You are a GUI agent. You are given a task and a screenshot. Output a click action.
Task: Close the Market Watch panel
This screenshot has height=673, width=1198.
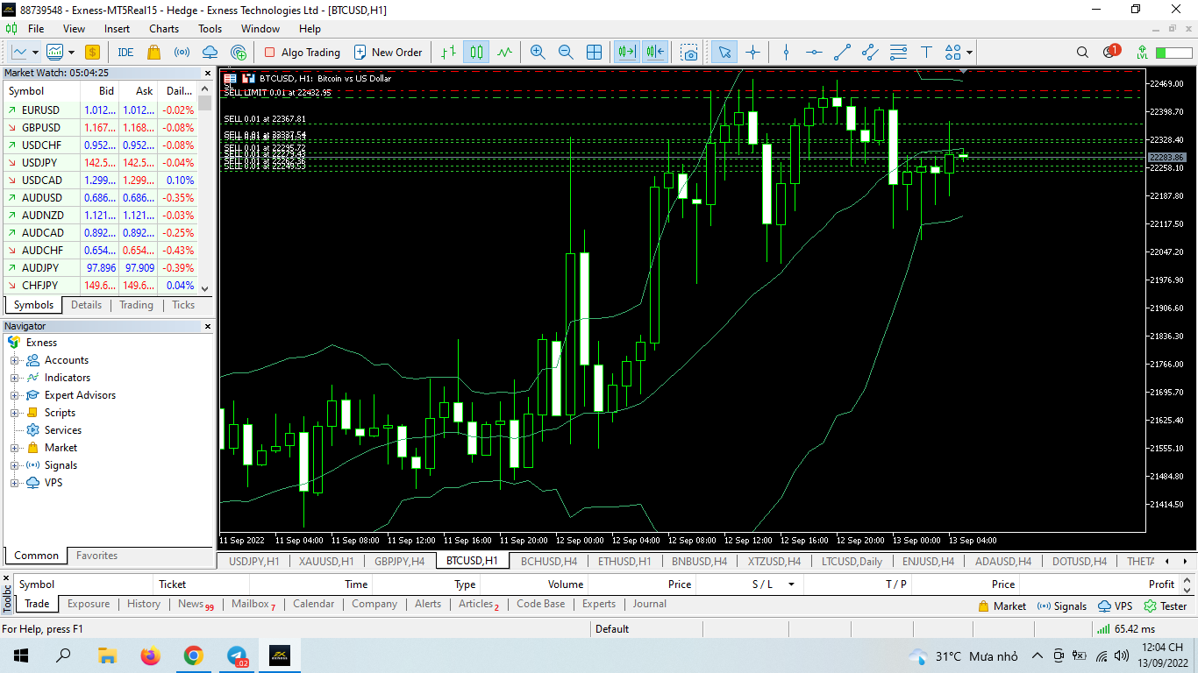pos(208,73)
